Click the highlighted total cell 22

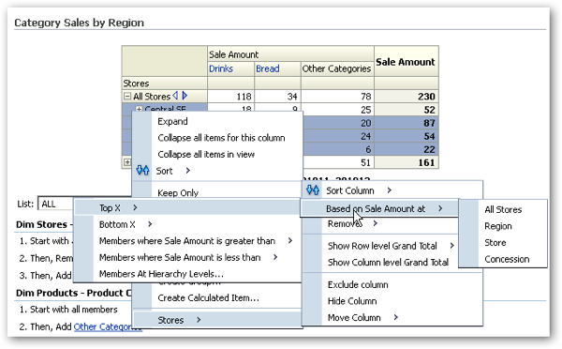pos(407,149)
